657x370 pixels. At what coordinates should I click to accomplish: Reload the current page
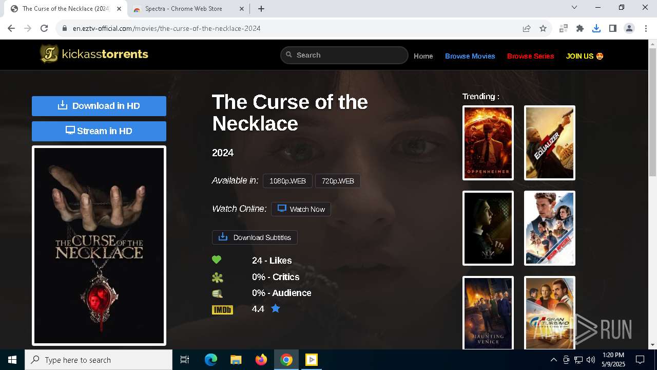(44, 28)
